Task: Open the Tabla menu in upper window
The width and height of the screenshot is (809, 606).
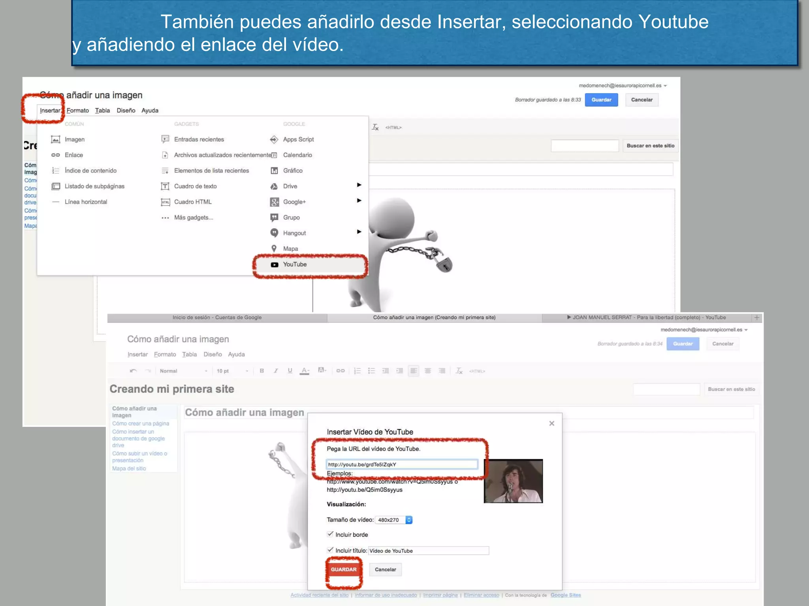Action: click(102, 110)
